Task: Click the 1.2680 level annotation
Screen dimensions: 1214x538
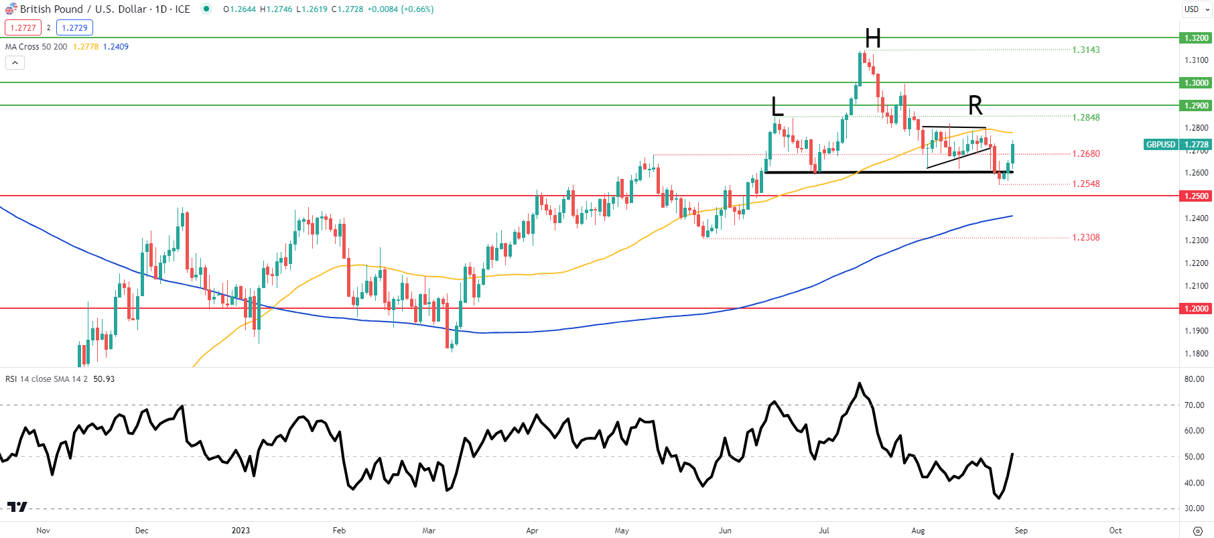Action: pyautogui.click(x=1086, y=153)
